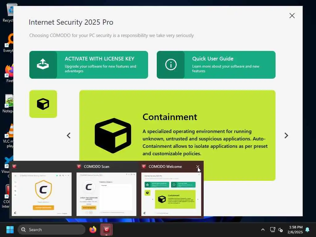
Task: Click COMODO icon in taskbar
Action: coord(106,229)
